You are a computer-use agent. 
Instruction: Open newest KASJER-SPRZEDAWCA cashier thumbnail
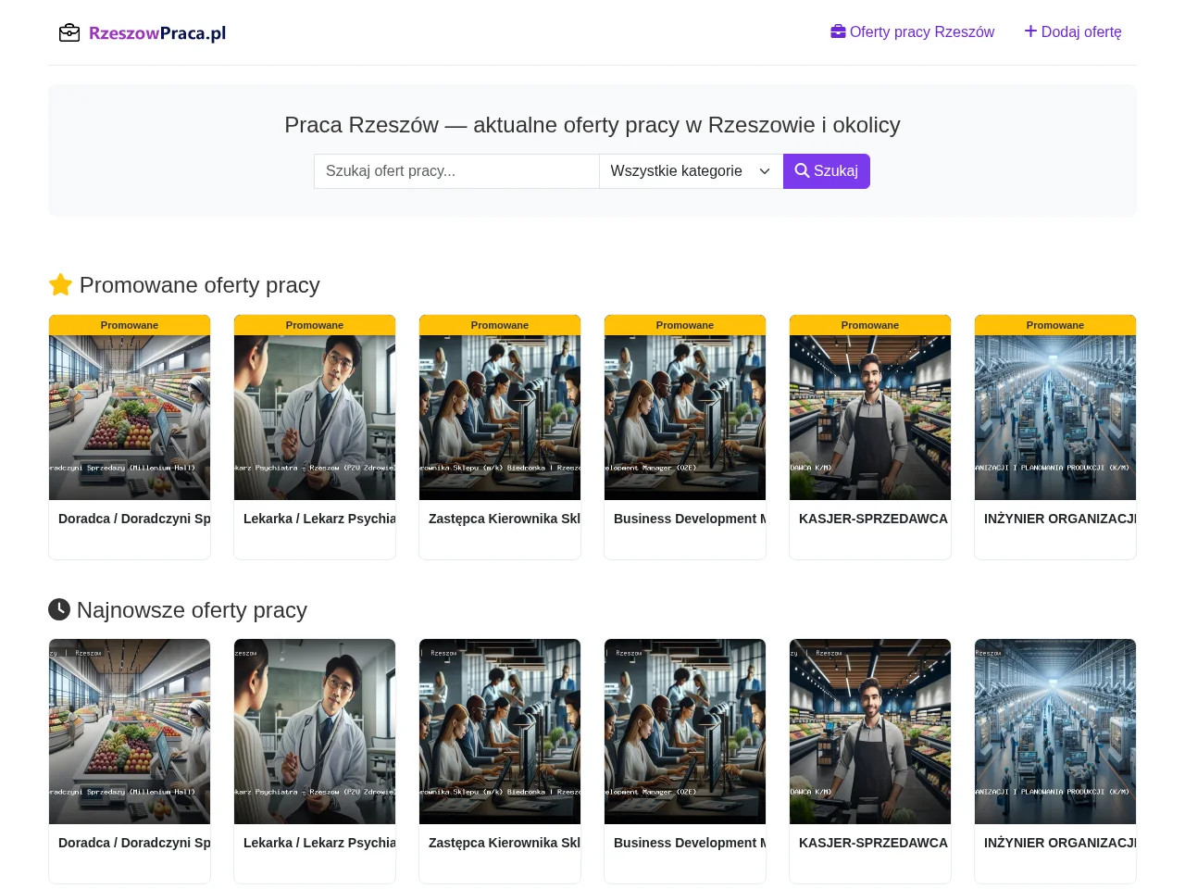tap(870, 732)
